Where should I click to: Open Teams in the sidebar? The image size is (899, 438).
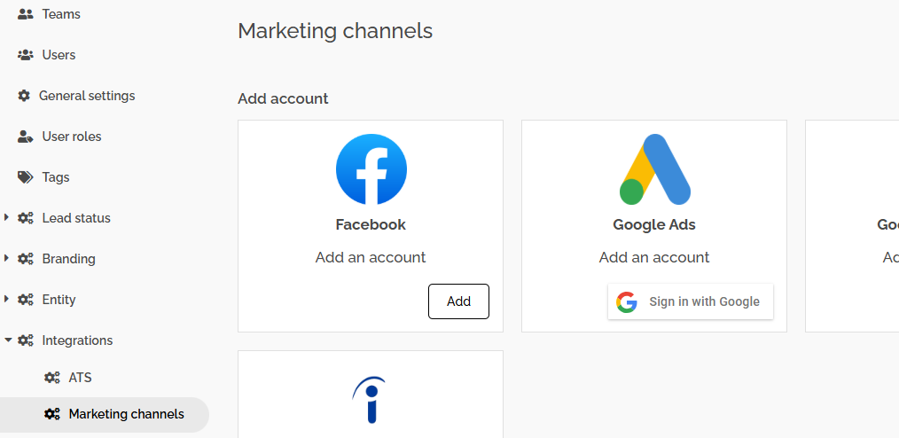coord(61,14)
